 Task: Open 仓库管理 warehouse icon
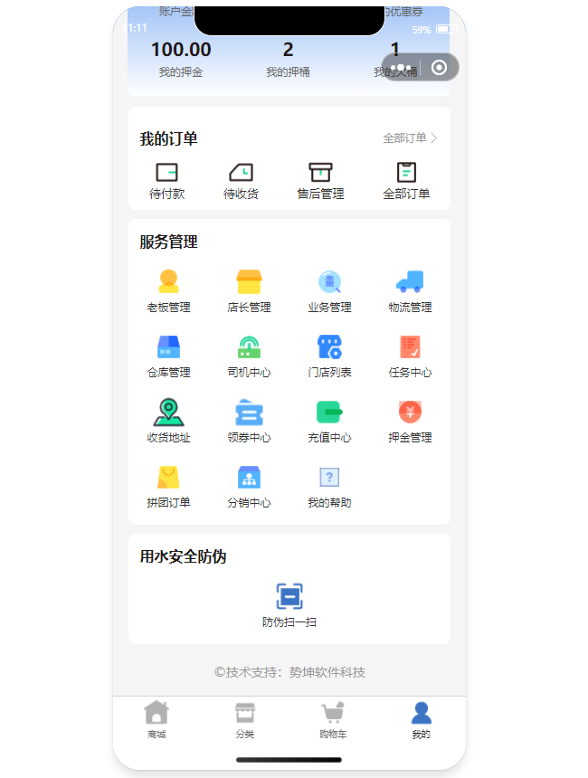click(x=168, y=346)
